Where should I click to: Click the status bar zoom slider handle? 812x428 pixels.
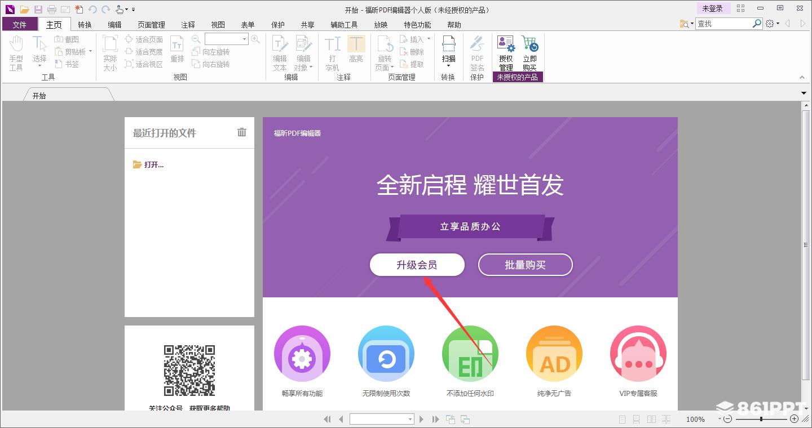(761, 419)
